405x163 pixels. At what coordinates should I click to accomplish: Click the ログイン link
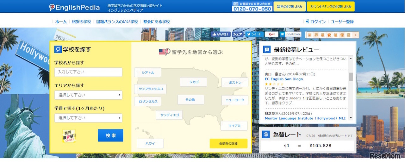[x=318, y=22]
